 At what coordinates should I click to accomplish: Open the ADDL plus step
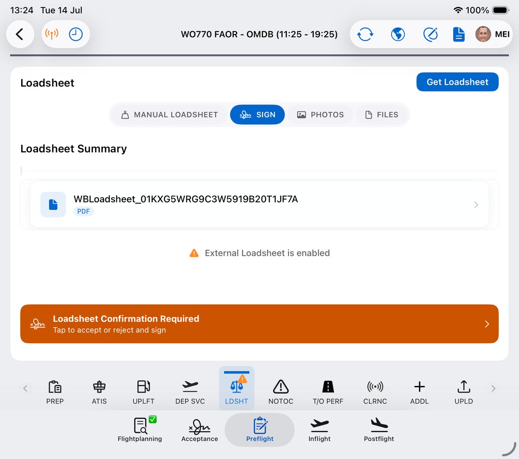click(x=420, y=392)
